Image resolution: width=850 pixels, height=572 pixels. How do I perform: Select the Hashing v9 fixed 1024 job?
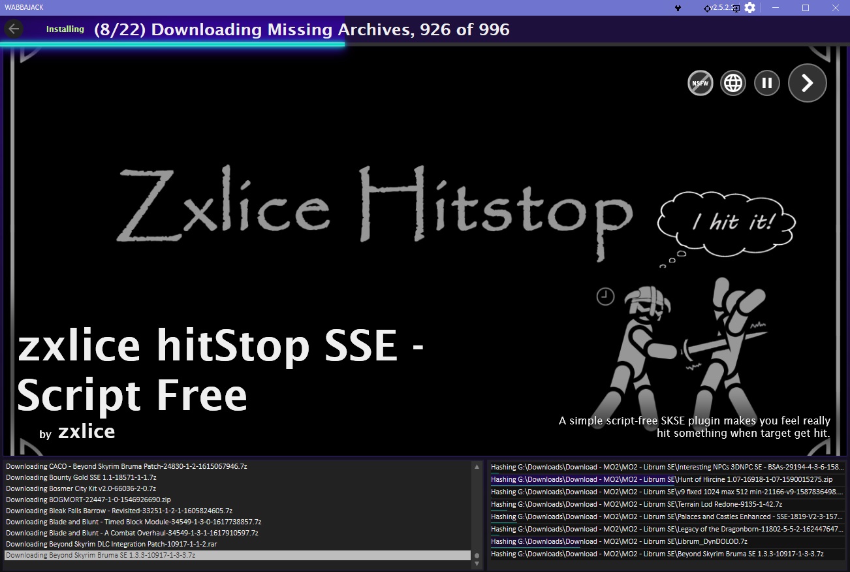click(x=667, y=492)
